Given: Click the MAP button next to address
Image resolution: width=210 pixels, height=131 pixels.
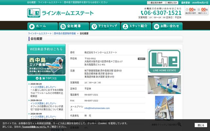Looking at the screenshot, I should 141,59.
